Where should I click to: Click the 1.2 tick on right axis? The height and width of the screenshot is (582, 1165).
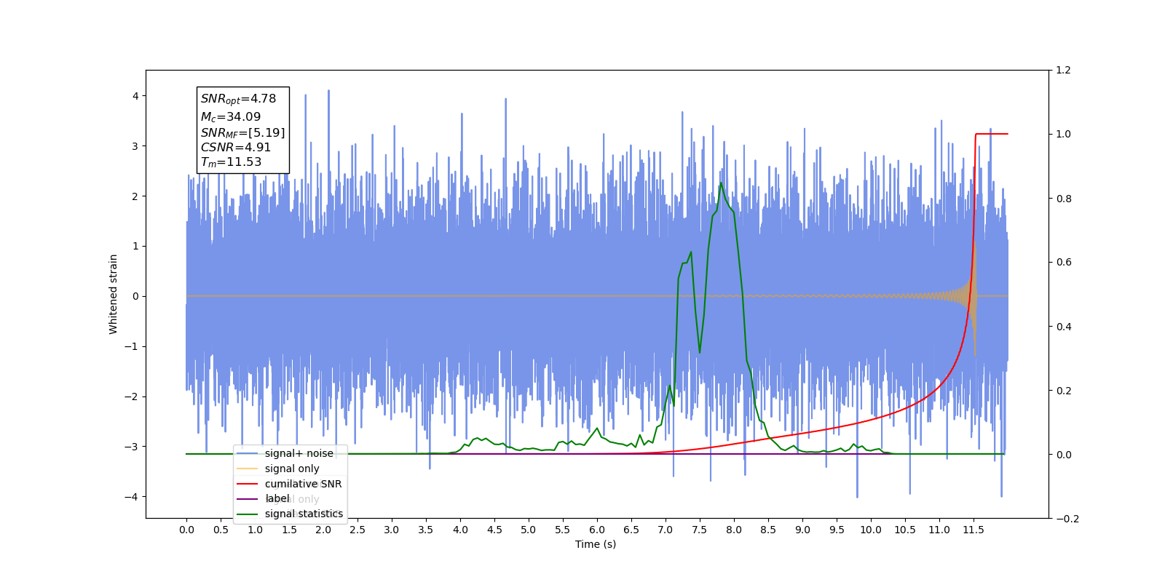tap(1064, 71)
